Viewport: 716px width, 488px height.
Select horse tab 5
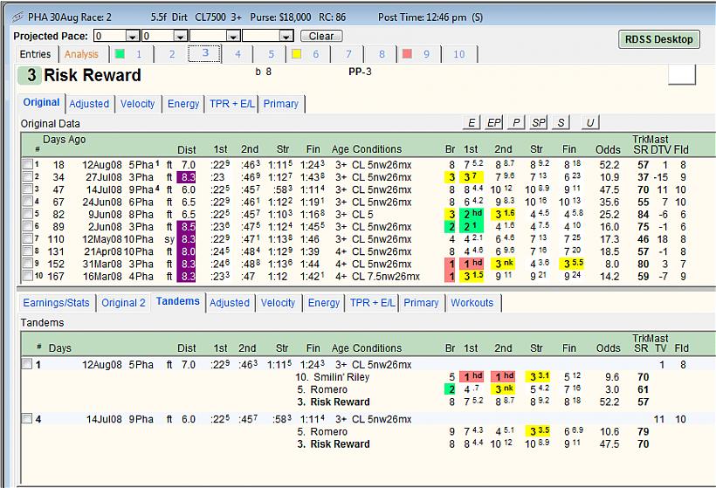[x=272, y=54]
